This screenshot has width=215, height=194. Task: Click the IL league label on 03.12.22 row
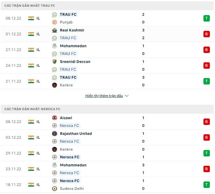[38, 137]
